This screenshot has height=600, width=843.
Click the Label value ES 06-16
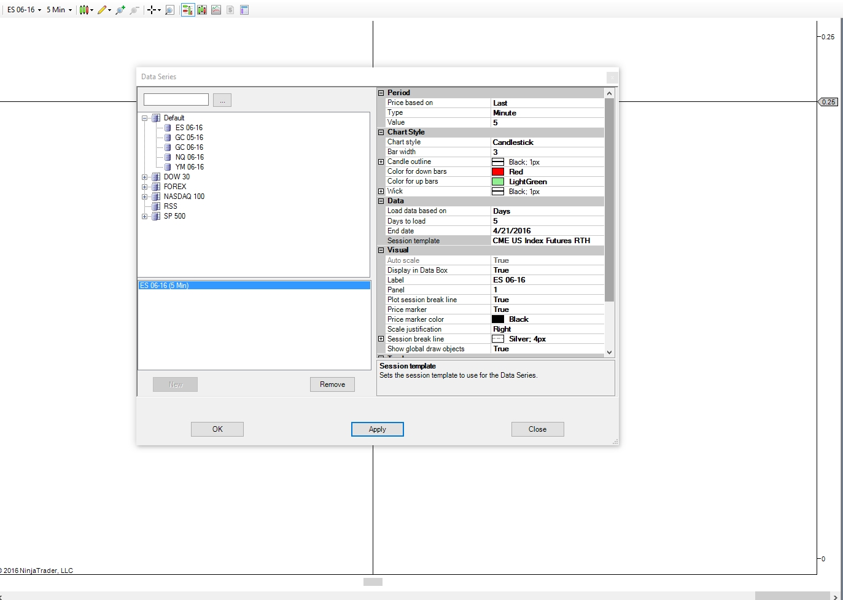pos(548,280)
